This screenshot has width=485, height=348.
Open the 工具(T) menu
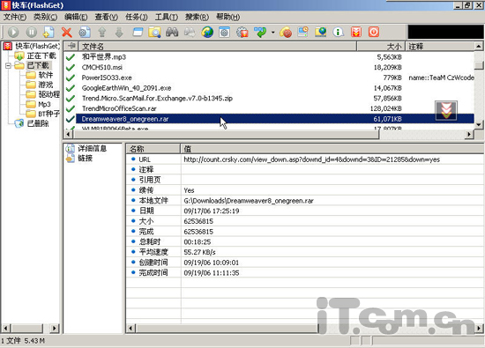tap(167, 17)
